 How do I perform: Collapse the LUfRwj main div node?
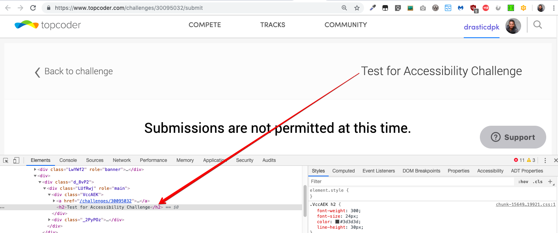click(x=44, y=189)
